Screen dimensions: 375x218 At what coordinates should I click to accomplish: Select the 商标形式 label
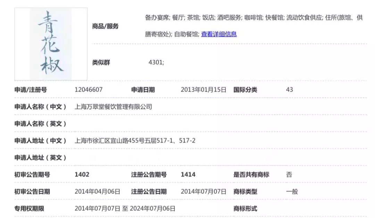(245, 208)
